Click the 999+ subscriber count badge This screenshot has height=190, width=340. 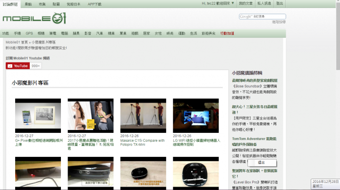pyautogui.click(x=36, y=66)
